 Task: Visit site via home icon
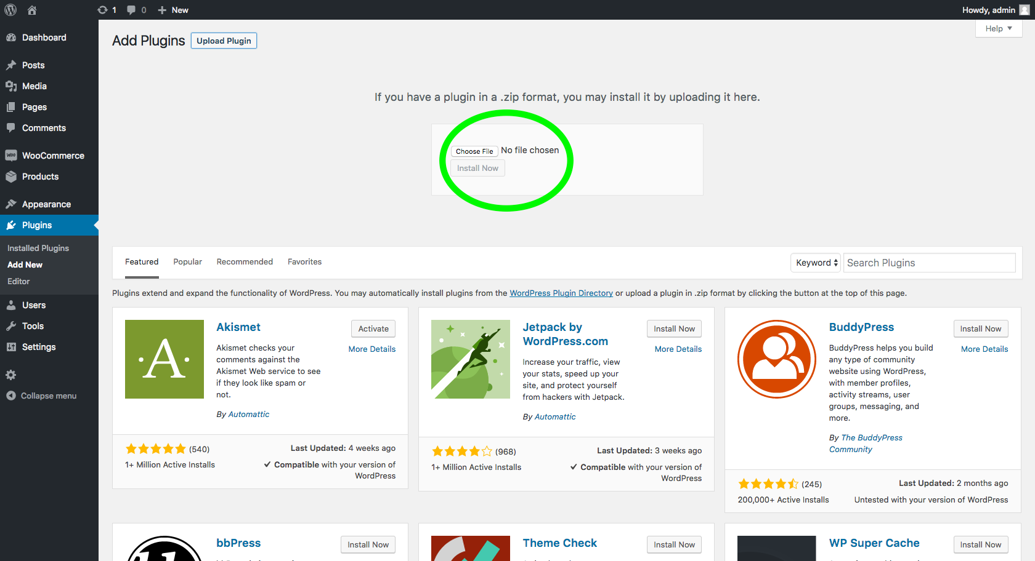click(x=32, y=10)
